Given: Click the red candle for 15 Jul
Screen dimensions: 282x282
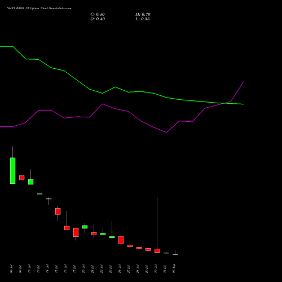Looking at the screenshot, I should [x=58, y=211].
